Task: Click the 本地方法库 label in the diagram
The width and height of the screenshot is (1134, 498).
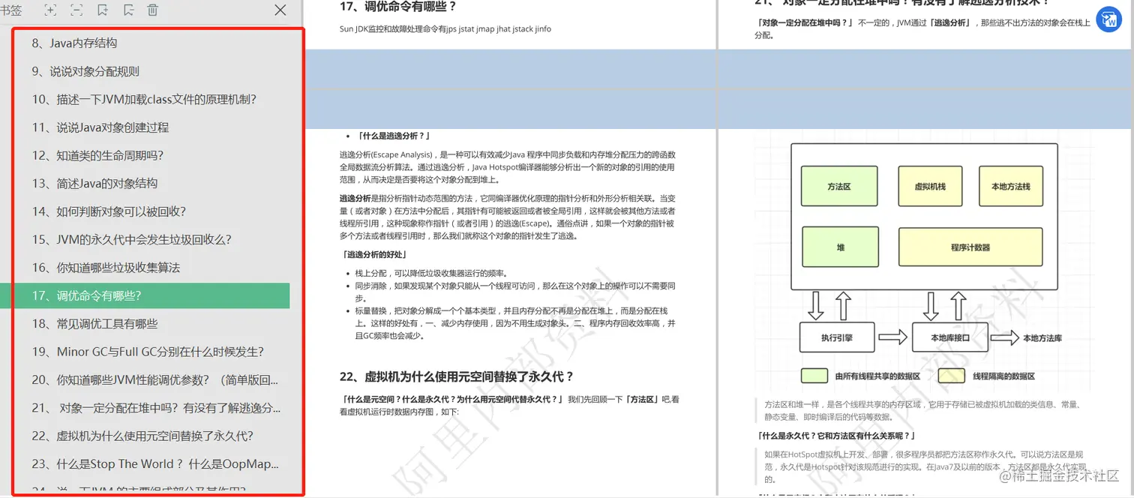Action: coord(1042,338)
